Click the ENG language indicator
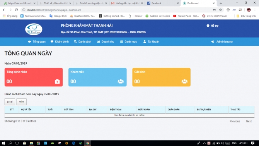 pyautogui.click(x=234, y=143)
